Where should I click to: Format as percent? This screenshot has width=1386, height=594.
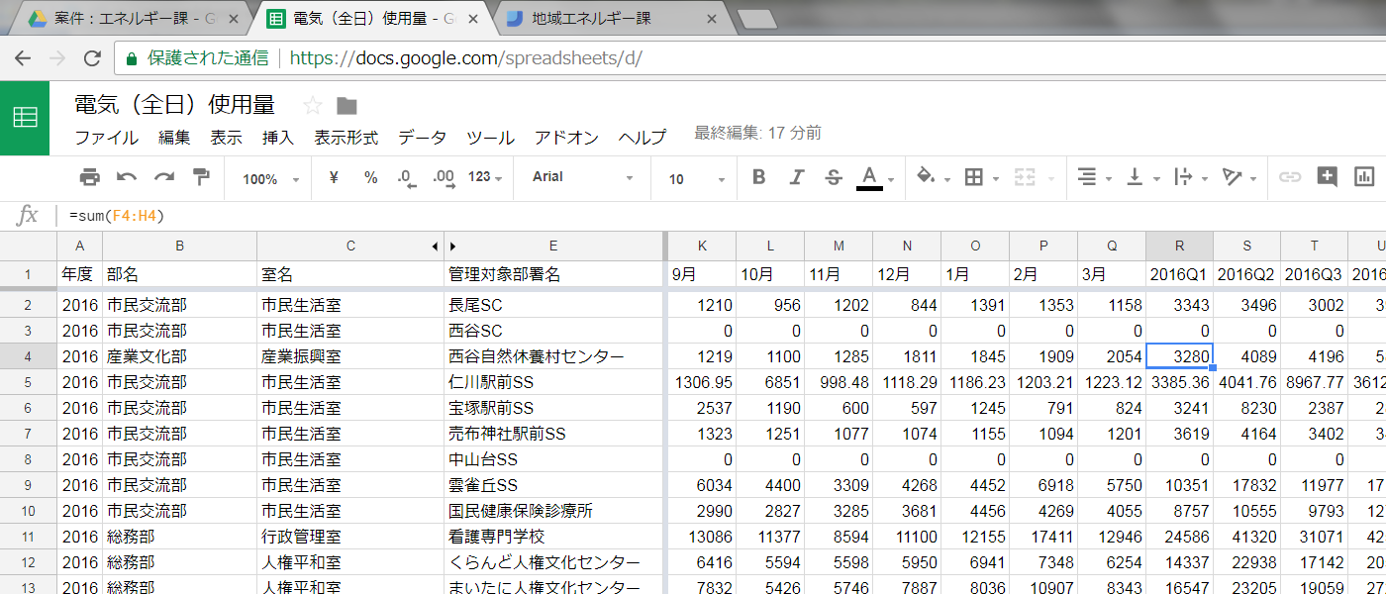370,177
